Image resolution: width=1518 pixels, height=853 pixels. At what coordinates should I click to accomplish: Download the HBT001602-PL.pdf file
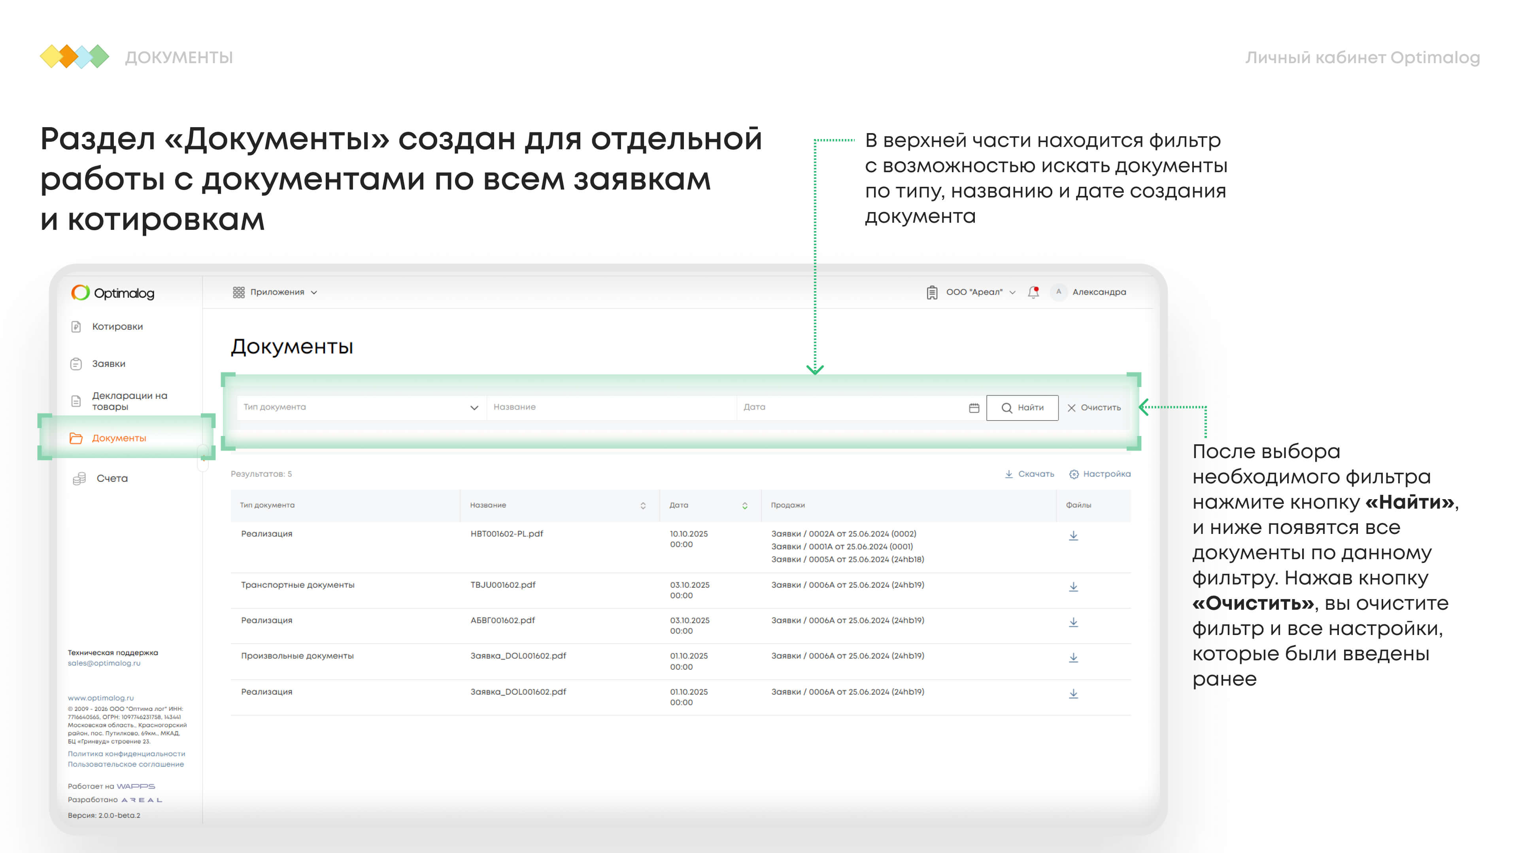(x=1073, y=536)
